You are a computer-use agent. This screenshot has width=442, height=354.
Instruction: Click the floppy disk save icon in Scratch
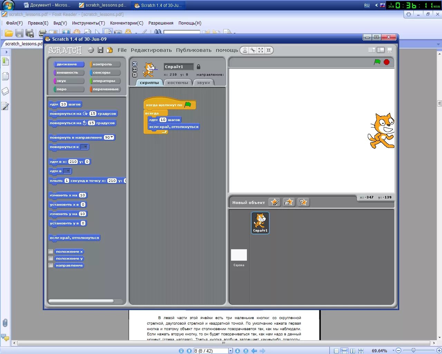(100, 50)
